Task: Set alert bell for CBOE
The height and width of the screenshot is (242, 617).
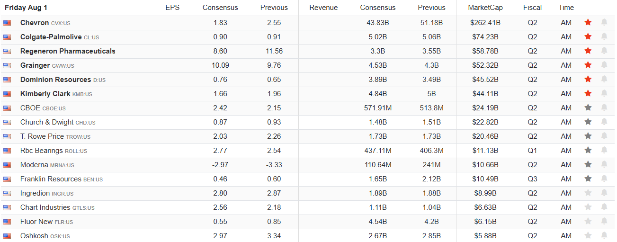Action: click(x=604, y=108)
